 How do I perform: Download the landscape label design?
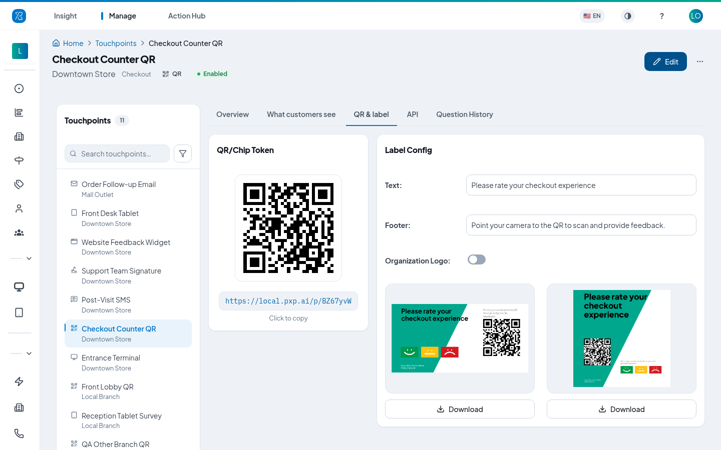pos(460,409)
